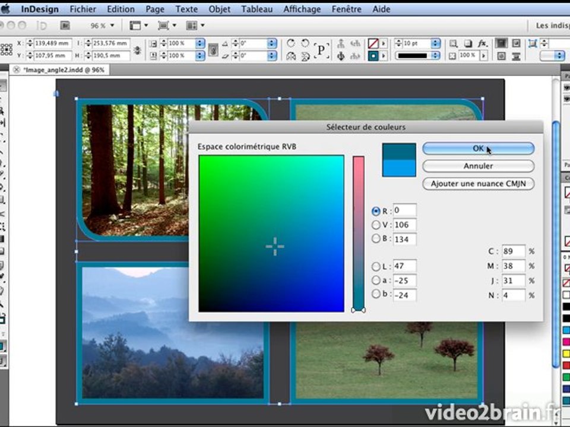Open the Edition menu
Viewport: 570px width, 427px height.
[x=121, y=9]
